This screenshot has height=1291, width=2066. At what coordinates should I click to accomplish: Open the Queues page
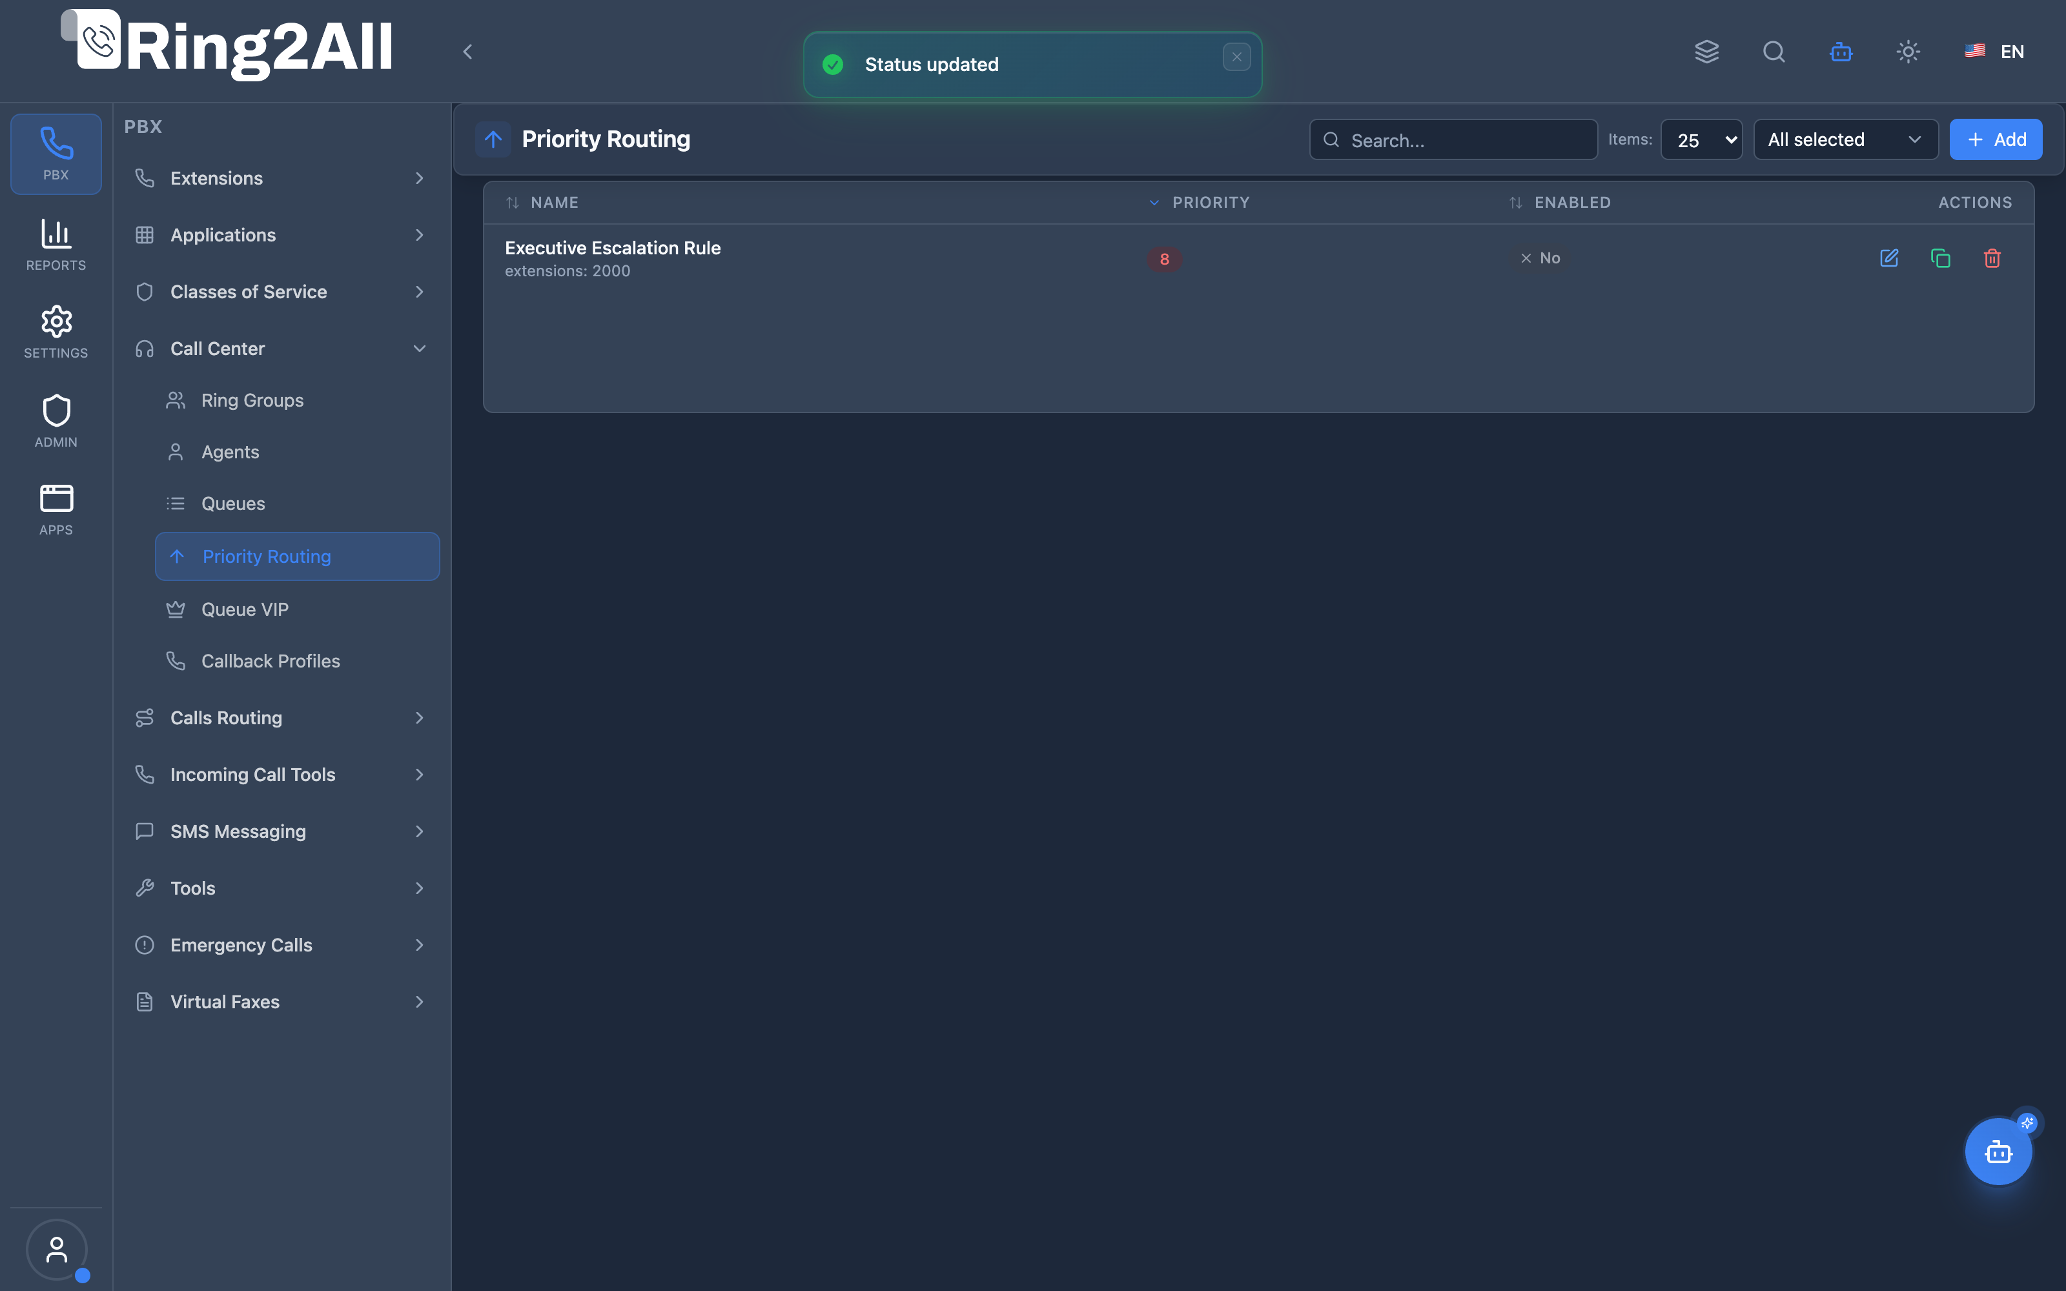pyautogui.click(x=297, y=503)
